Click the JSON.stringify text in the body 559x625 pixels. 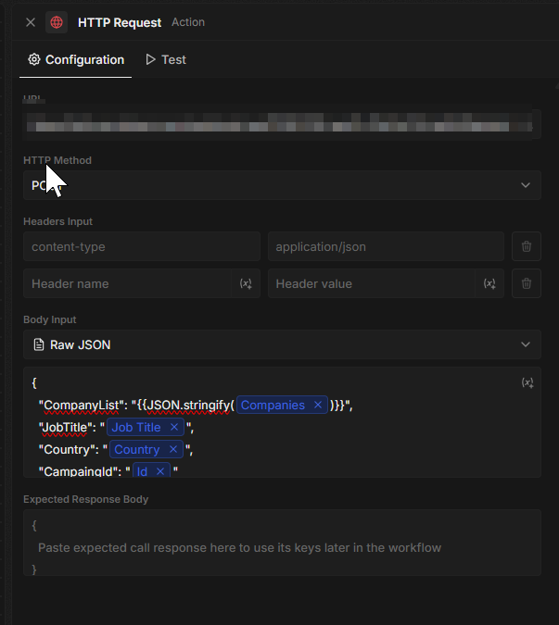(188, 405)
